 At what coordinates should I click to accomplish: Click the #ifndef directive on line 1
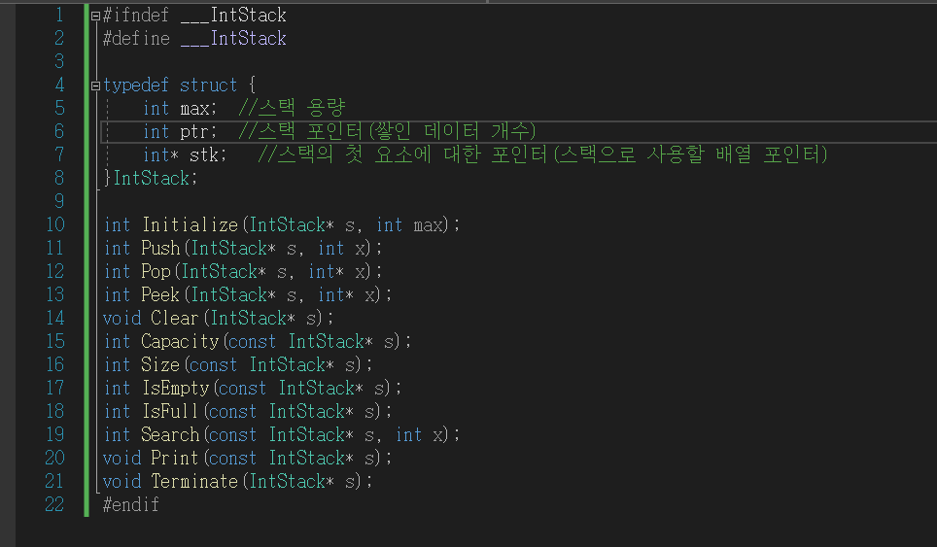click(x=136, y=15)
